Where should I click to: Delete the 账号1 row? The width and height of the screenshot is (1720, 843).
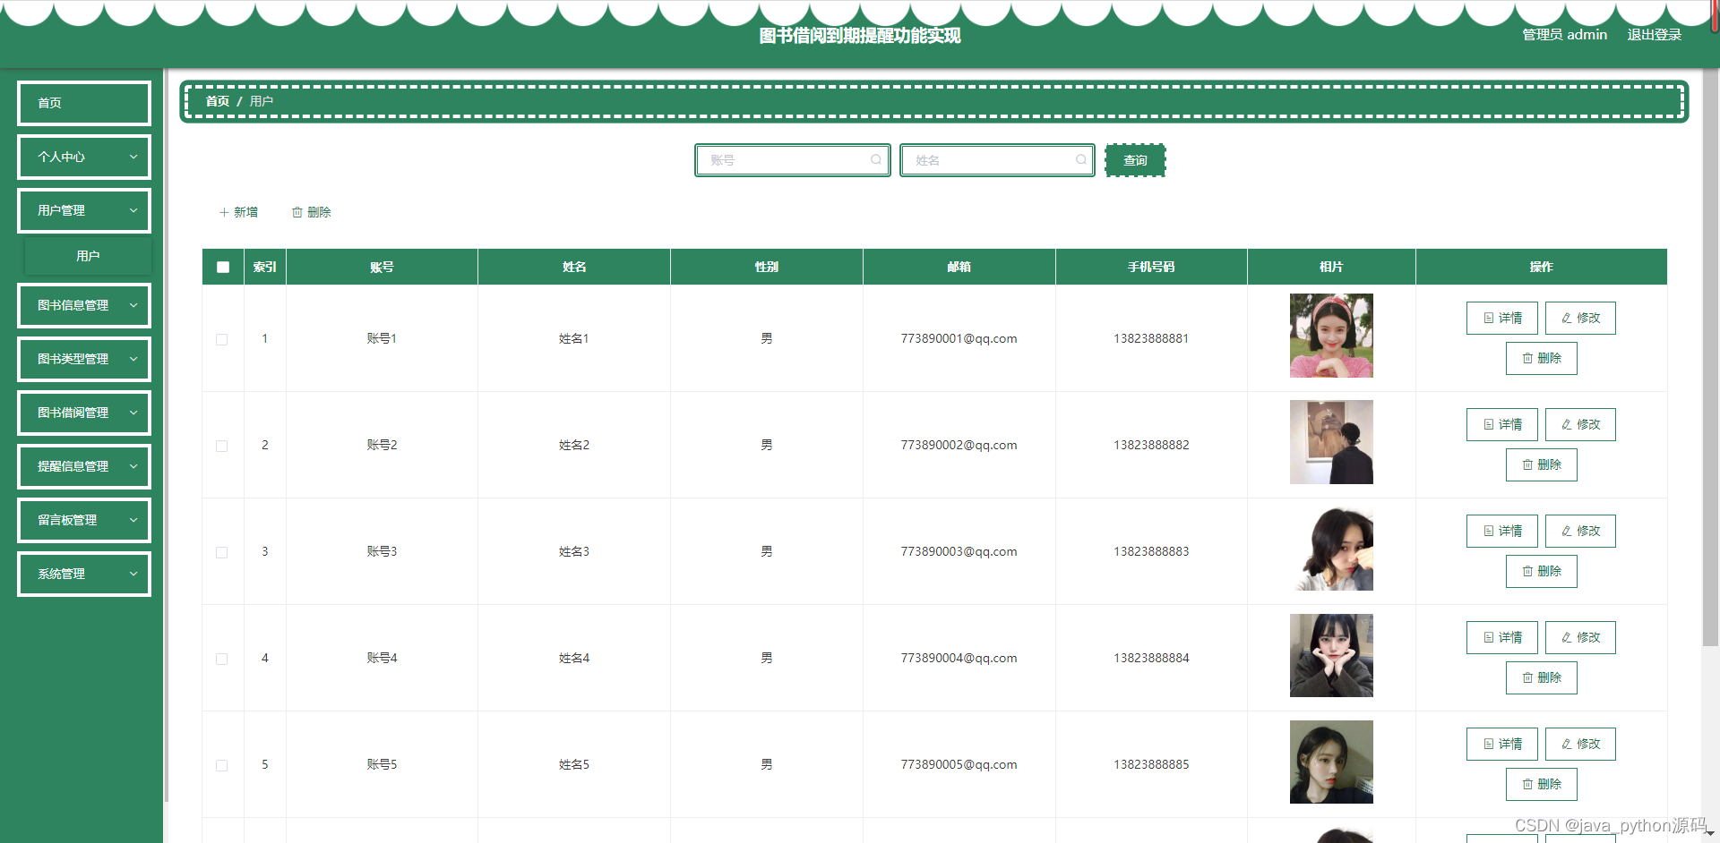(1541, 358)
